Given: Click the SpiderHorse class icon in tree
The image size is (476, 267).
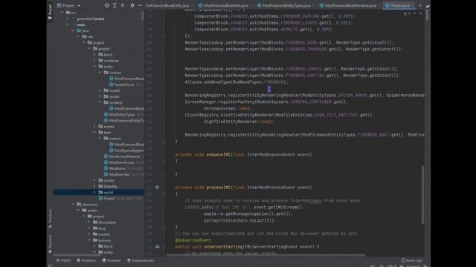Looking at the screenshot, I should (x=112, y=85).
